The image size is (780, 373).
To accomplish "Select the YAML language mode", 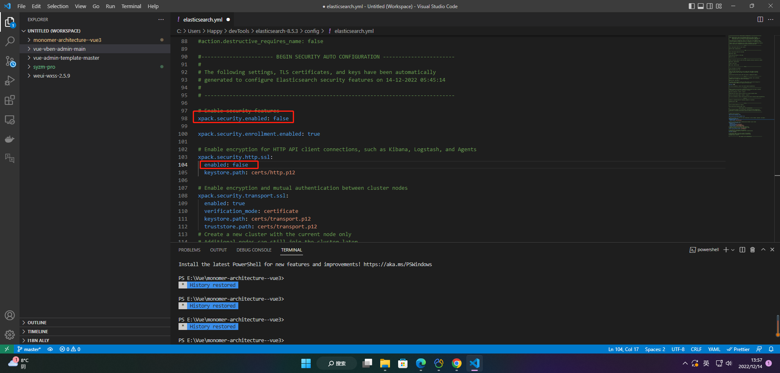I will [x=714, y=349].
